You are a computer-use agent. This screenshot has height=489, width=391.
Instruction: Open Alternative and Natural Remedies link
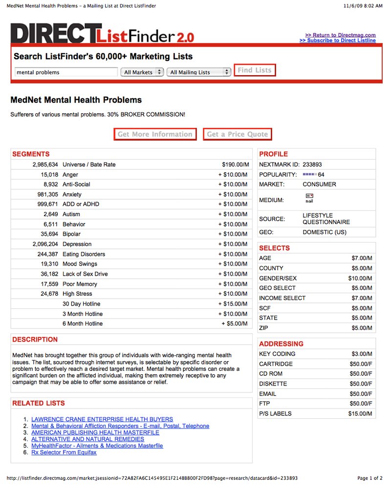[88, 439]
